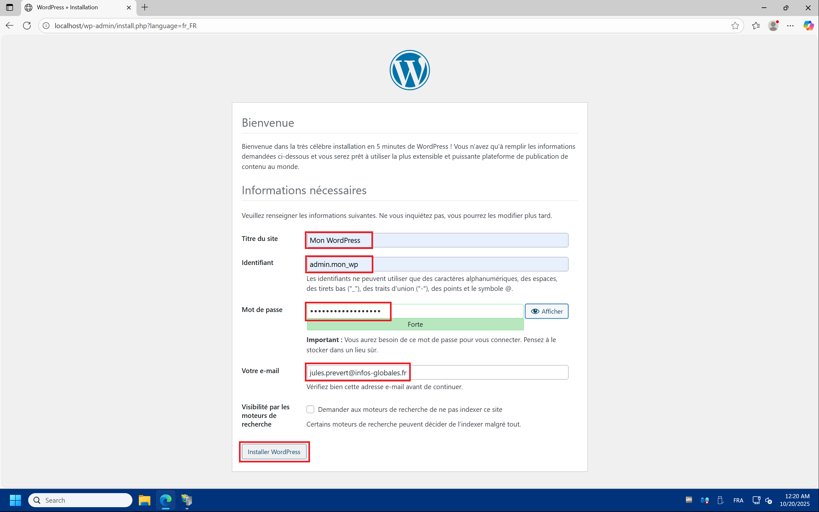Open File Explorer from the taskbar
This screenshot has width=819, height=512.
[145, 500]
